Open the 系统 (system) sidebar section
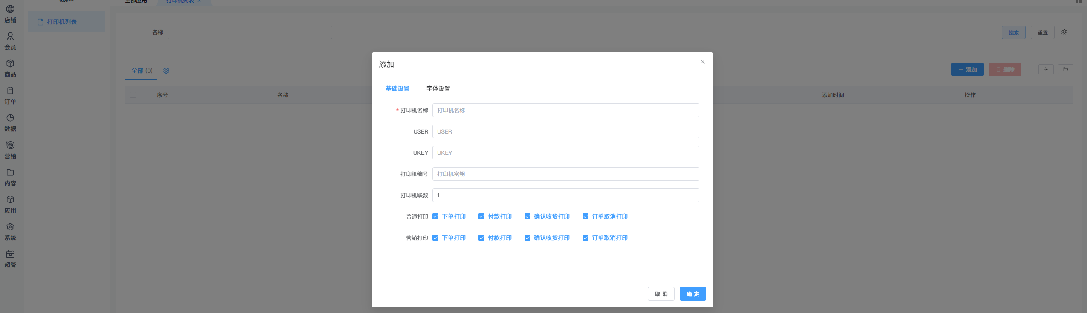This screenshot has height=313, width=1087. coord(10,232)
